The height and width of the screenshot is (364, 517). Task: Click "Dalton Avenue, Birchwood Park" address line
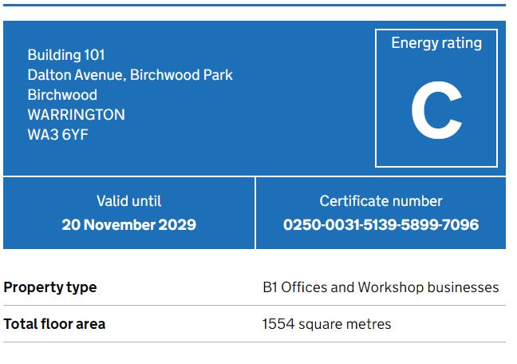pos(130,75)
